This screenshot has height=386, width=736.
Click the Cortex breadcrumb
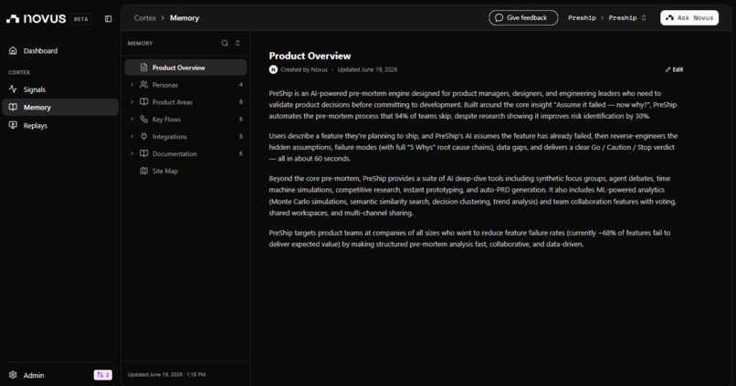click(144, 18)
